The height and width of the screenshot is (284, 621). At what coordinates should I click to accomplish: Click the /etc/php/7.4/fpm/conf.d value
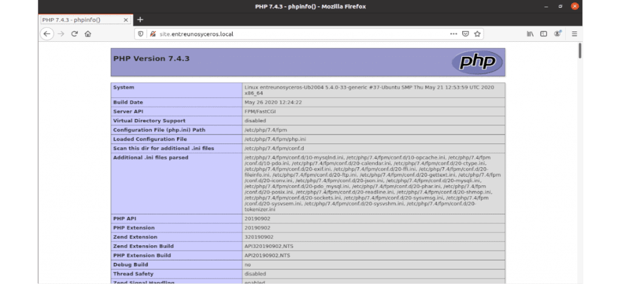[x=274, y=148]
